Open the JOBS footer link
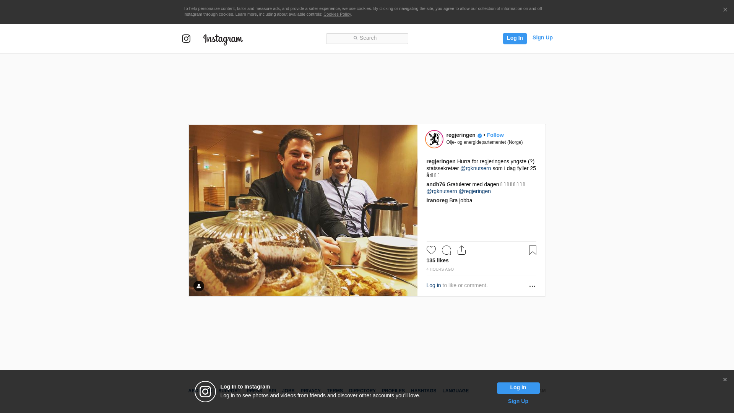Image resolution: width=734 pixels, height=413 pixels. [x=288, y=391]
